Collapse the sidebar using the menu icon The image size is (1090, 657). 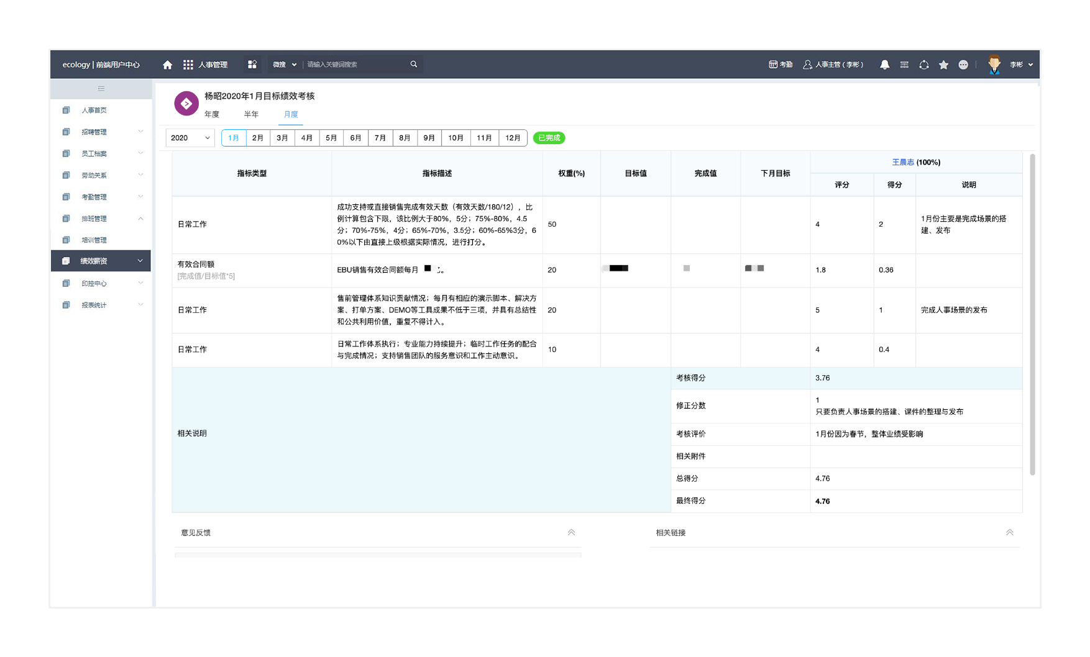101,89
